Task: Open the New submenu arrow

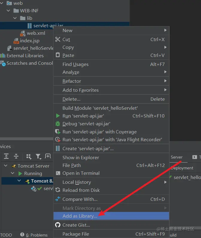Action: click(165, 30)
